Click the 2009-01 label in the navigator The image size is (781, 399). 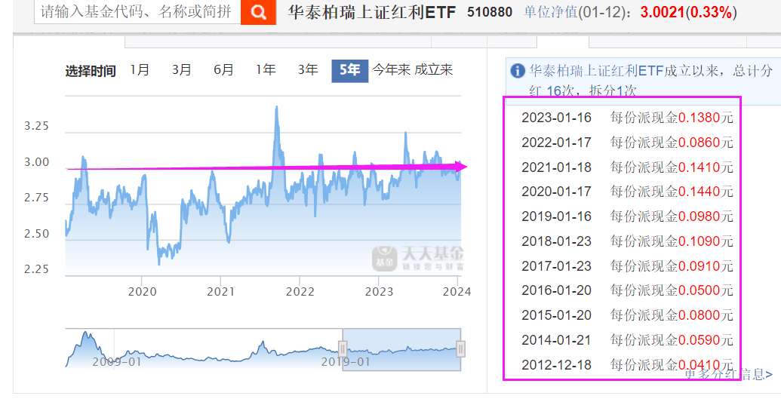[117, 361]
